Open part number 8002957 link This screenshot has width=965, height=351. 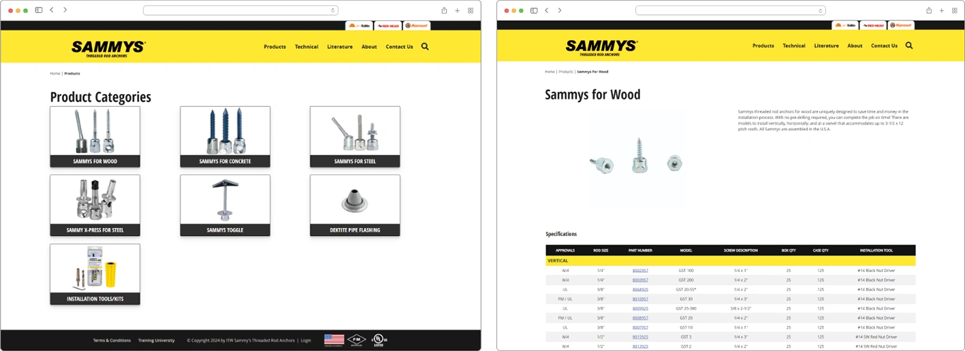[x=640, y=271]
